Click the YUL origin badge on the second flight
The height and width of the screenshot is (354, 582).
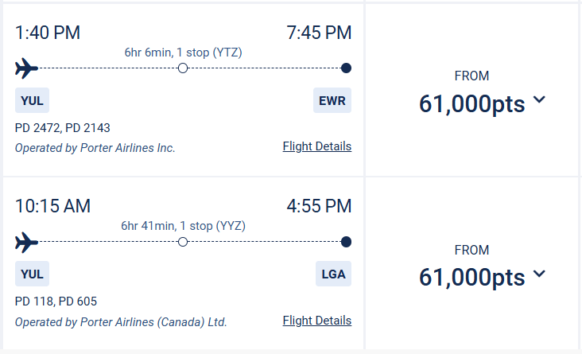click(32, 274)
